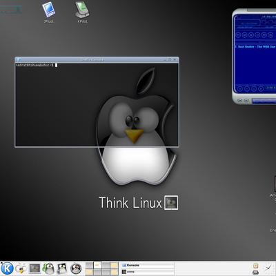Minimize the Konsole window

pyautogui.click(x=165, y=59)
